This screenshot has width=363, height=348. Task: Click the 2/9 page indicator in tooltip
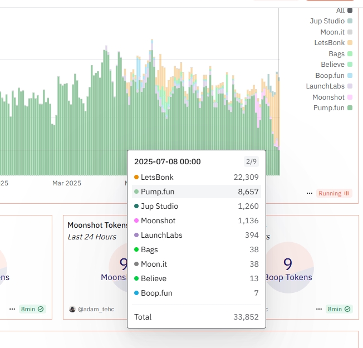251,161
